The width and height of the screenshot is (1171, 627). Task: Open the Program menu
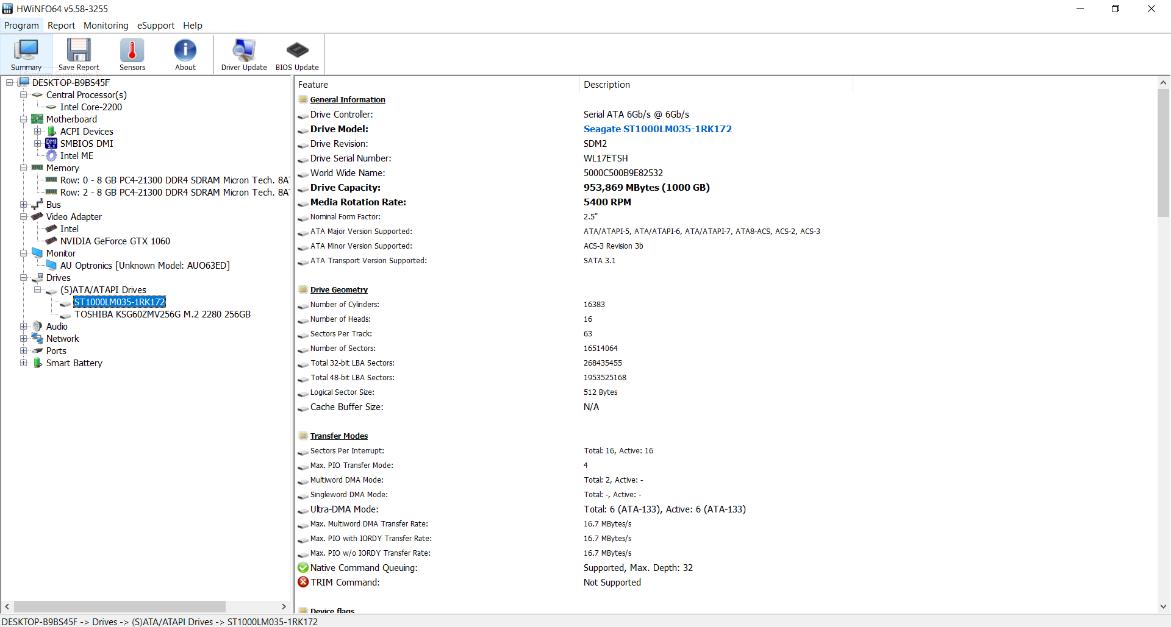[21, 26]
